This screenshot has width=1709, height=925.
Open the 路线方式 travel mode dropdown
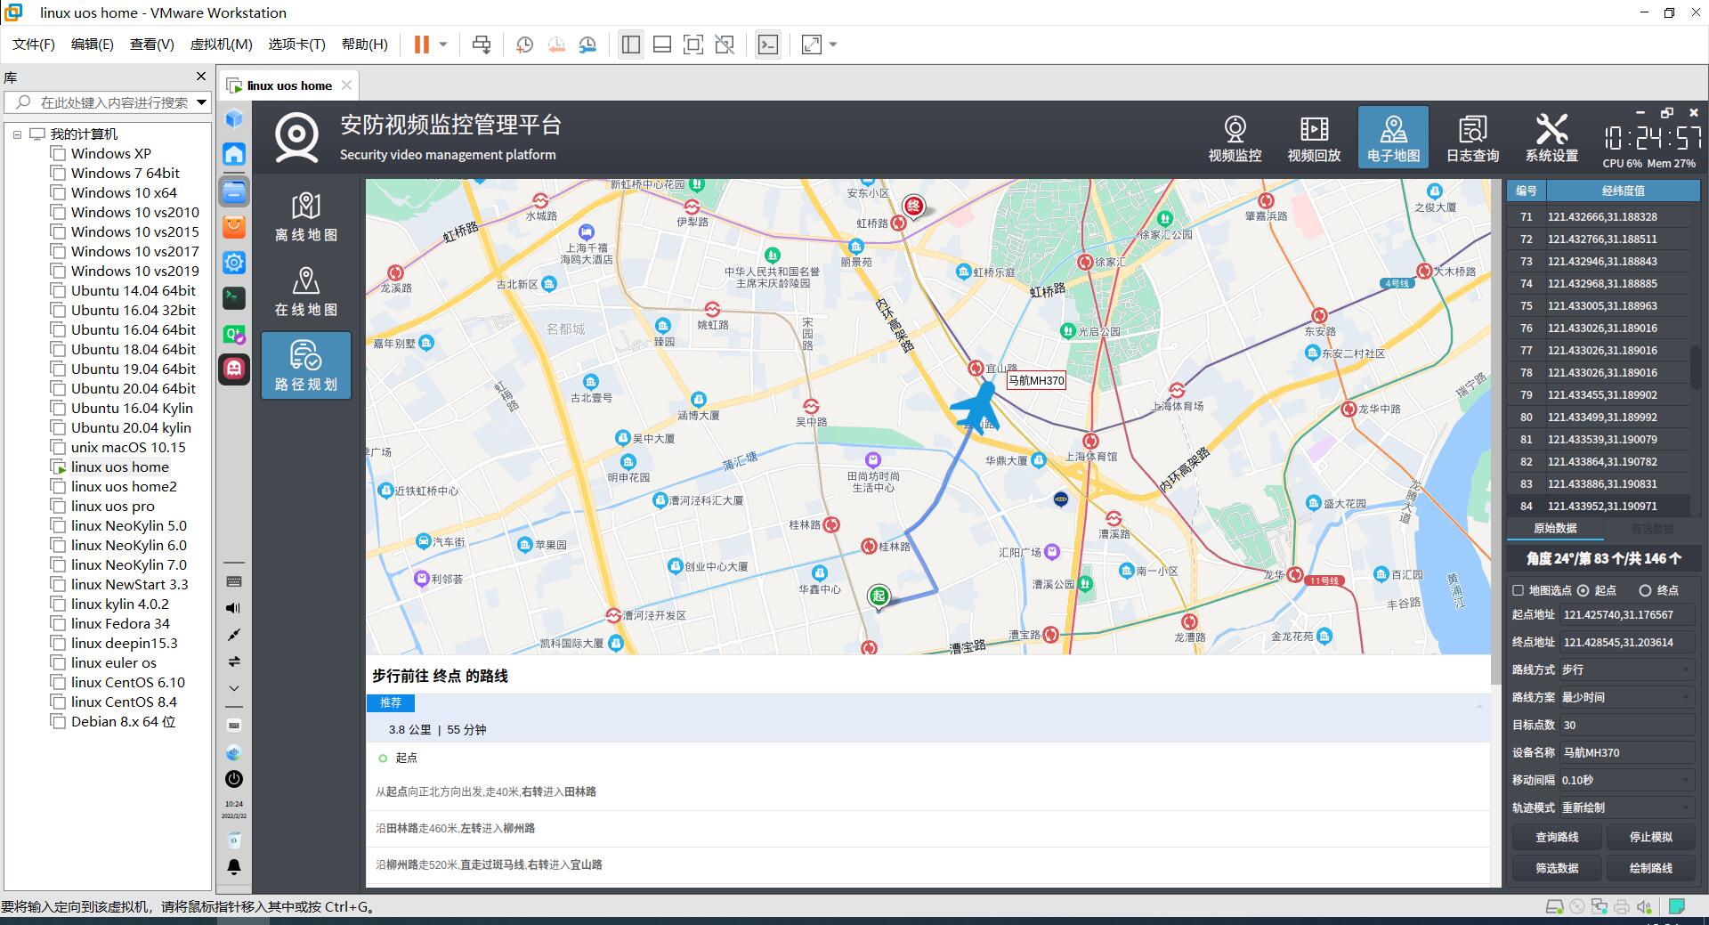(1625, 669)
